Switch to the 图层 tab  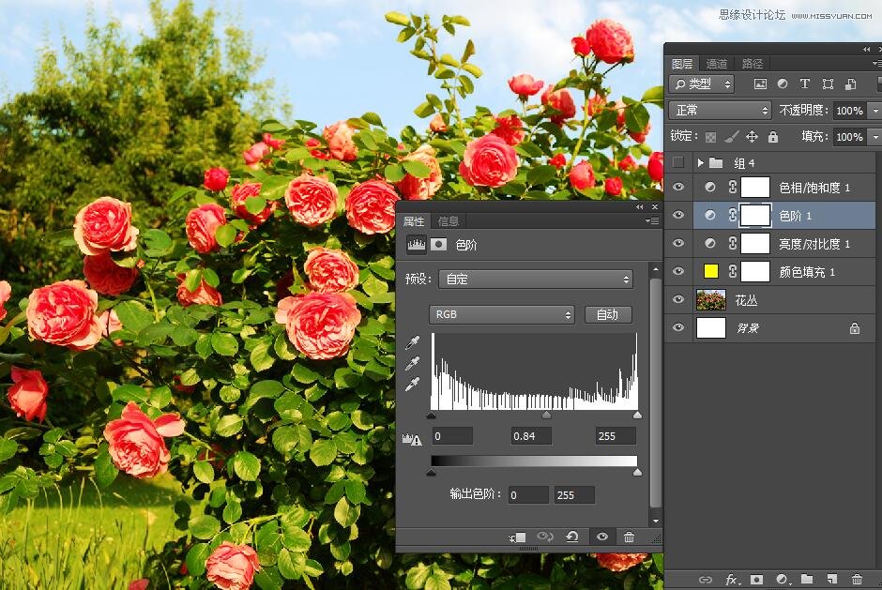tap(682, 64)
